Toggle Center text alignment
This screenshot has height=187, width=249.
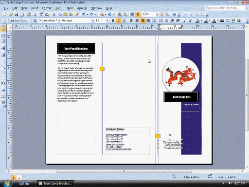(137, 20)
